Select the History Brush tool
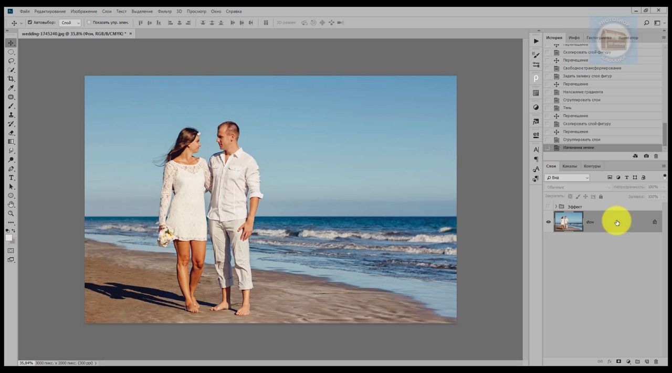The height and width of the screenshot is (373, 672). click(11, 124)
